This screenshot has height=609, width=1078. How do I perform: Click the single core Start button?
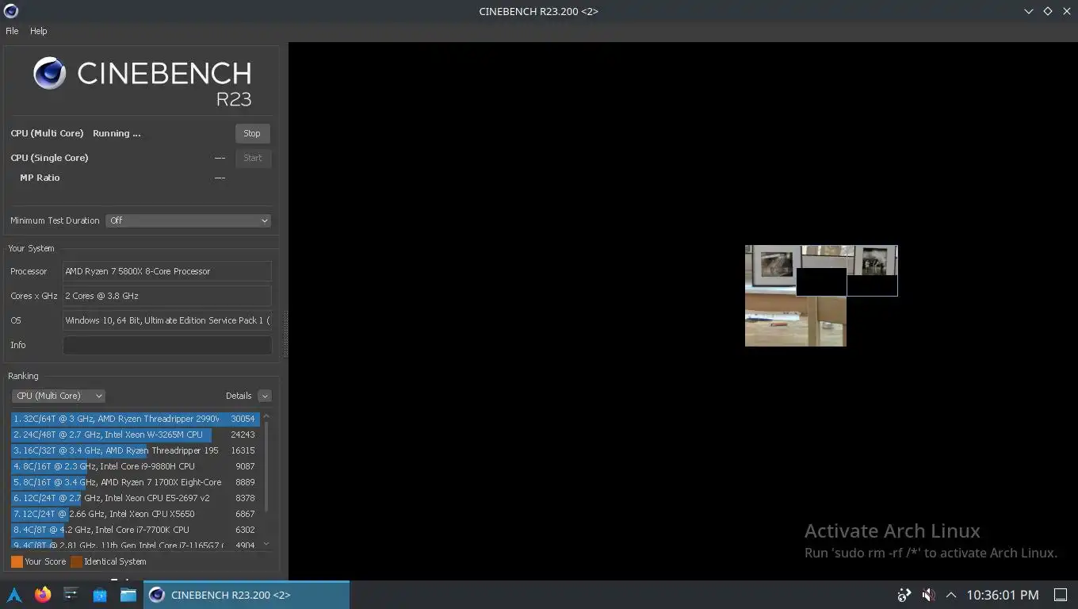point(253,158)
